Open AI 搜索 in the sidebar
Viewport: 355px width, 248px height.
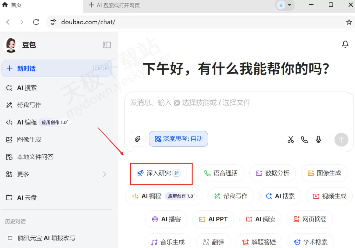click(x=57, y=88)
